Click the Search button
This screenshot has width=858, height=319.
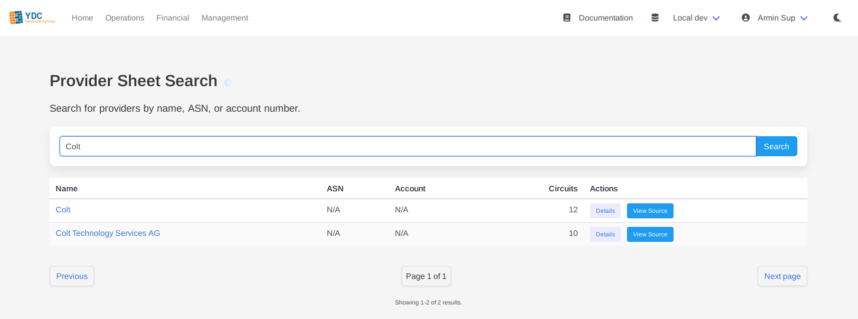point(776,146)
